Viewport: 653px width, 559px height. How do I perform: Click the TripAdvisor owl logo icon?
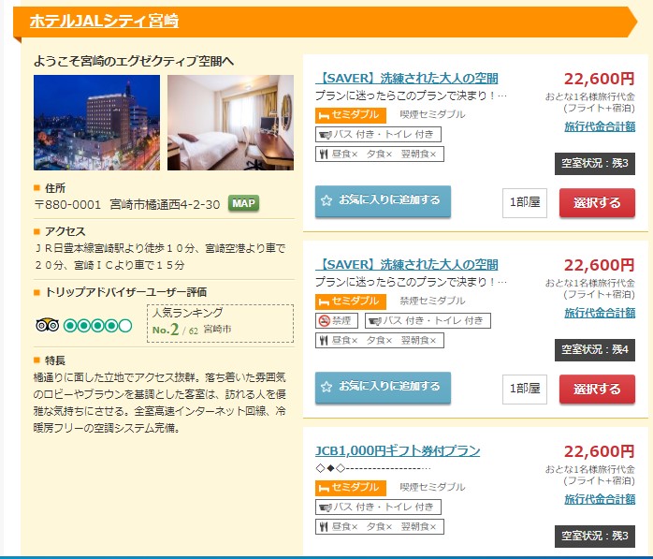click(x=47, y=325)
